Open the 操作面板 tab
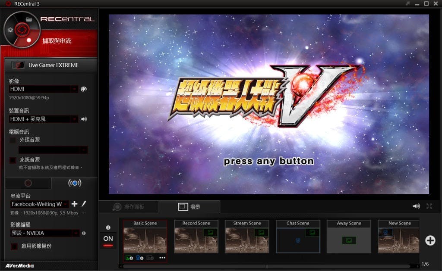Viewport: 442px width, 271px height. [129, 207]
